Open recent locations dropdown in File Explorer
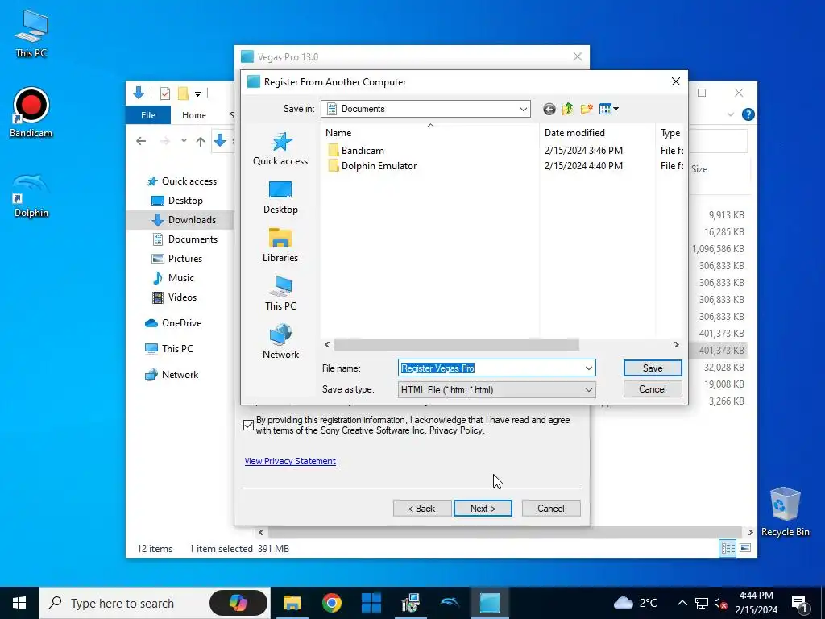The width and height of the screenshot is (825, 619). point(184,141)
